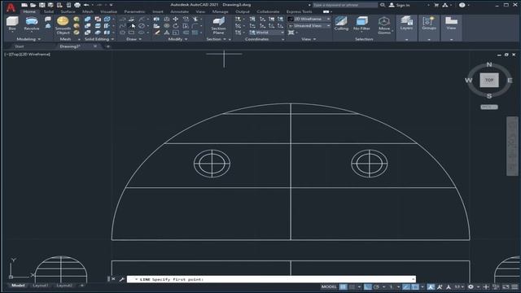Viewport: 521px width, 293px height.
Task: Select the Revolve tool
Action: 32,24
